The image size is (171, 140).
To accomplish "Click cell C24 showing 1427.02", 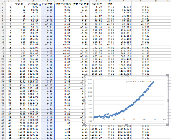I will click(x=33, y=71).
